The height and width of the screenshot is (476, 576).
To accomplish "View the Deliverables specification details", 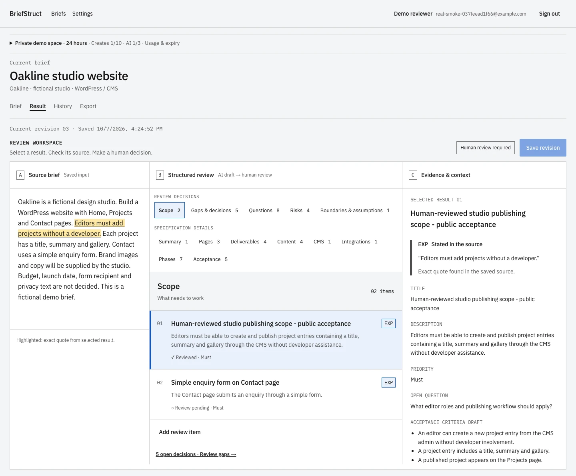I will (x=248, y=242).
